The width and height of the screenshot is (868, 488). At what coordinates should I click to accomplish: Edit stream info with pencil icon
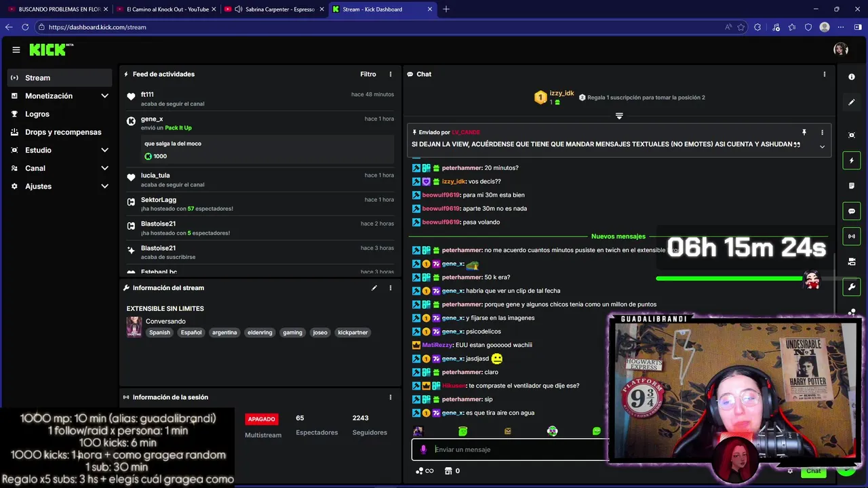(374, 288)
